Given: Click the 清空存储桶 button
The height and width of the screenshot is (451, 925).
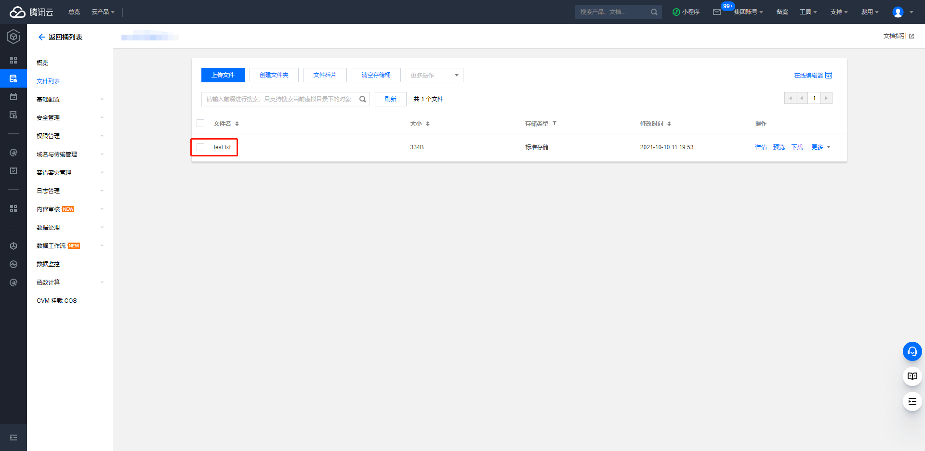Looking at the screenshot, I should 376,75.
